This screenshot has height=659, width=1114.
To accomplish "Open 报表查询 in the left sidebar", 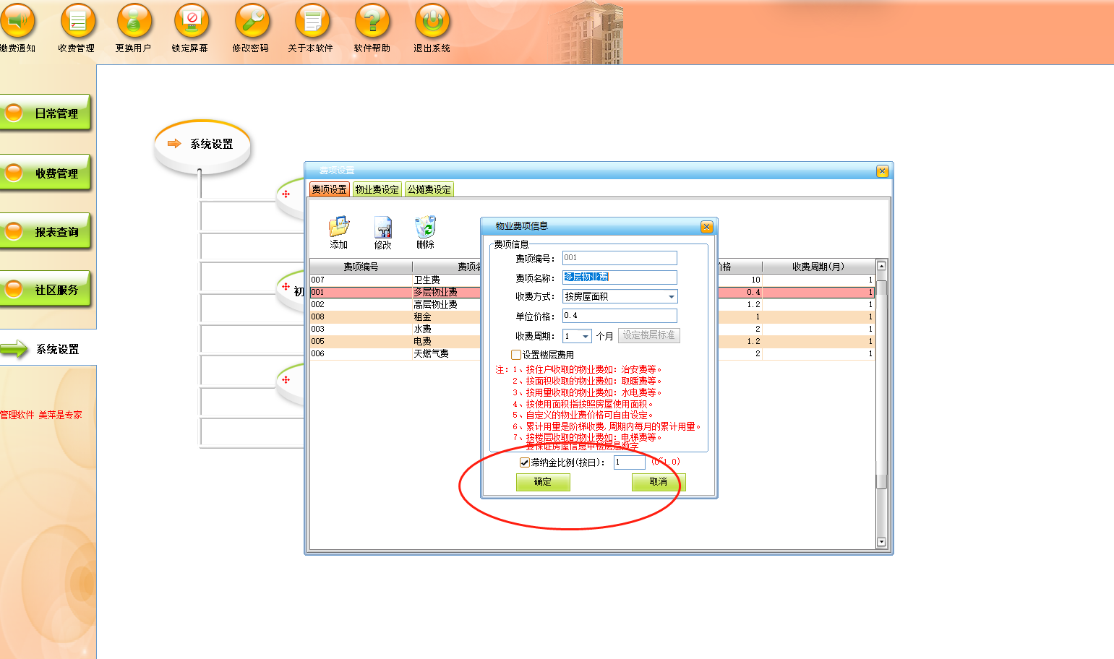I will [47, 232].
